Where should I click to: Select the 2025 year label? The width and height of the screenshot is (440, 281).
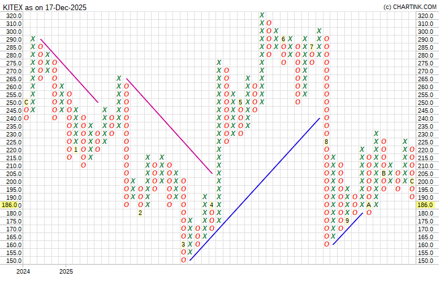click(x=66, y=271)
